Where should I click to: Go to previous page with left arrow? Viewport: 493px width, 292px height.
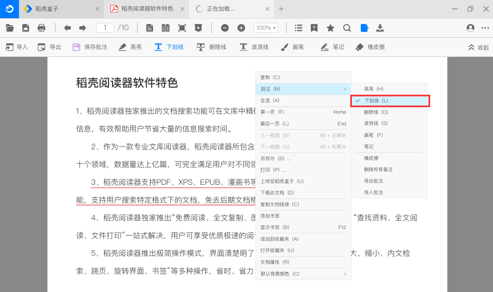pyautogui.click(x=67, y=28)
